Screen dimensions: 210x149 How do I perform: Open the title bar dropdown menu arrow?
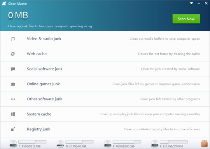click(191, 3)
